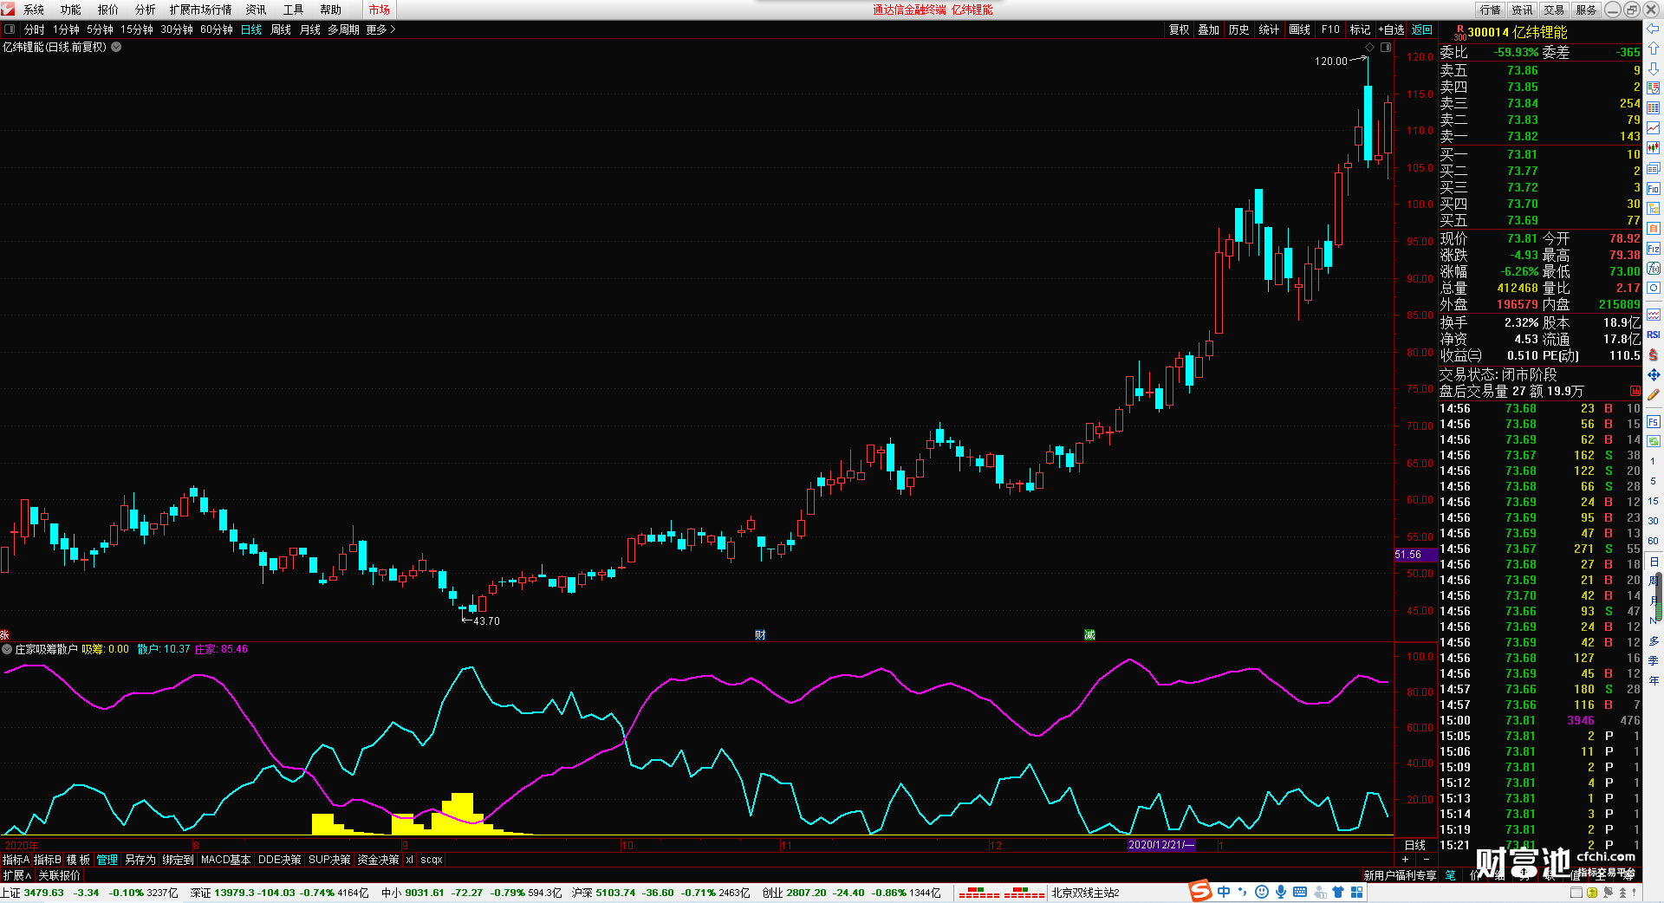This screenshot has width=1664, height=903.
Task: Click the Fi2 sidebar icon
Action: (x=1654, y=249)
